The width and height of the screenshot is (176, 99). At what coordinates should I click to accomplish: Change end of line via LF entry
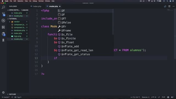(159, 97)
